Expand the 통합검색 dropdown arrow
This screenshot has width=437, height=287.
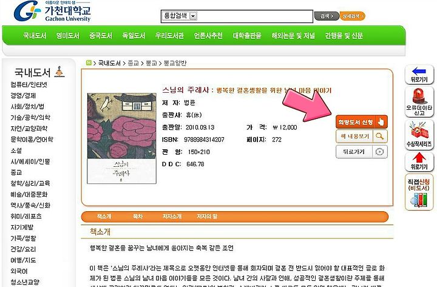click(x=194, y=16)
